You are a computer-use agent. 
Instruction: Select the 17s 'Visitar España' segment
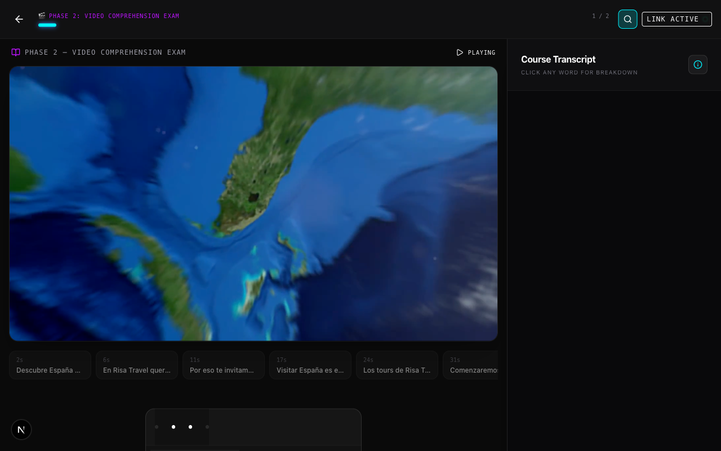point(310,365)
